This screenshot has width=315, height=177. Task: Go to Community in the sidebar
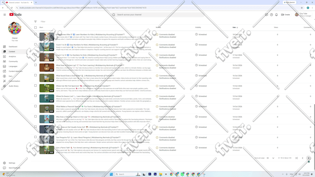click(x=13, y=62)
